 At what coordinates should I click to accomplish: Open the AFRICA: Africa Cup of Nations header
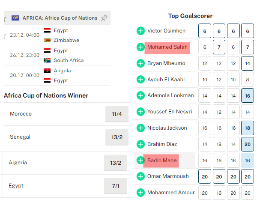60,18
